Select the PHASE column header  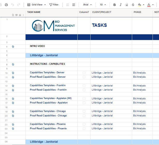click(x=142, y=13)
